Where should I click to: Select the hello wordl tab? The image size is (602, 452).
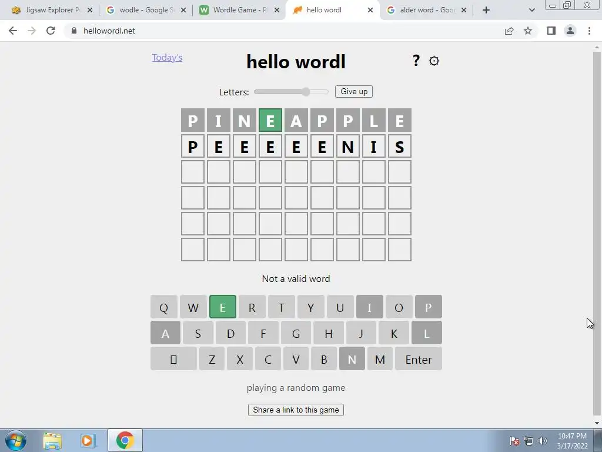click(333, 10)
